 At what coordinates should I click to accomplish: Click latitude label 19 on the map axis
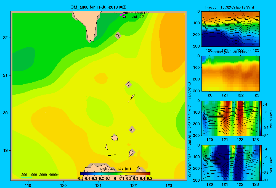(x=6, y=150)
